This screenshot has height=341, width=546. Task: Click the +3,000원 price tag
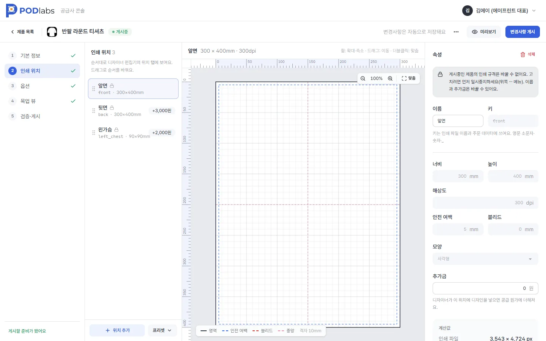[162, 111]
